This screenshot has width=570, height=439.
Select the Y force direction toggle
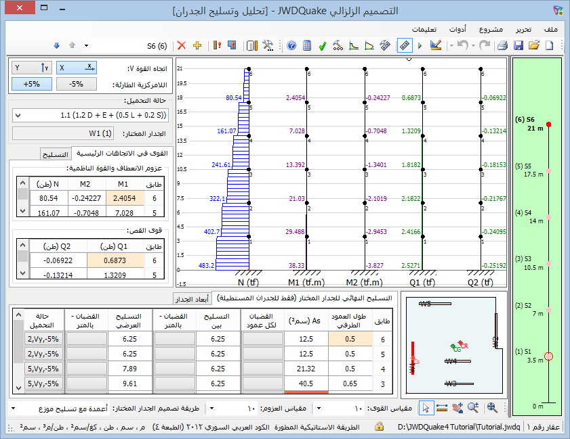coord(31,68)
